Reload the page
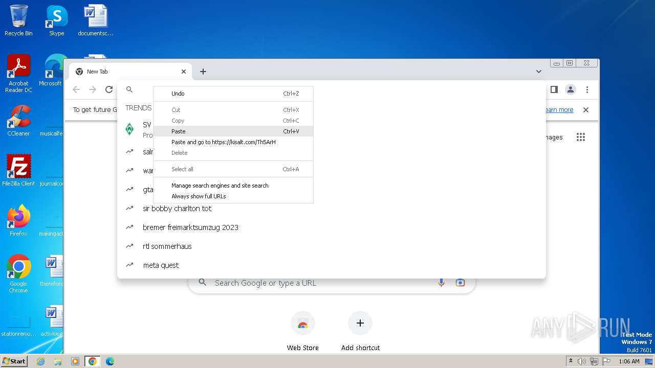Screen dimensions: 655x368 click(x=109, y=89)
